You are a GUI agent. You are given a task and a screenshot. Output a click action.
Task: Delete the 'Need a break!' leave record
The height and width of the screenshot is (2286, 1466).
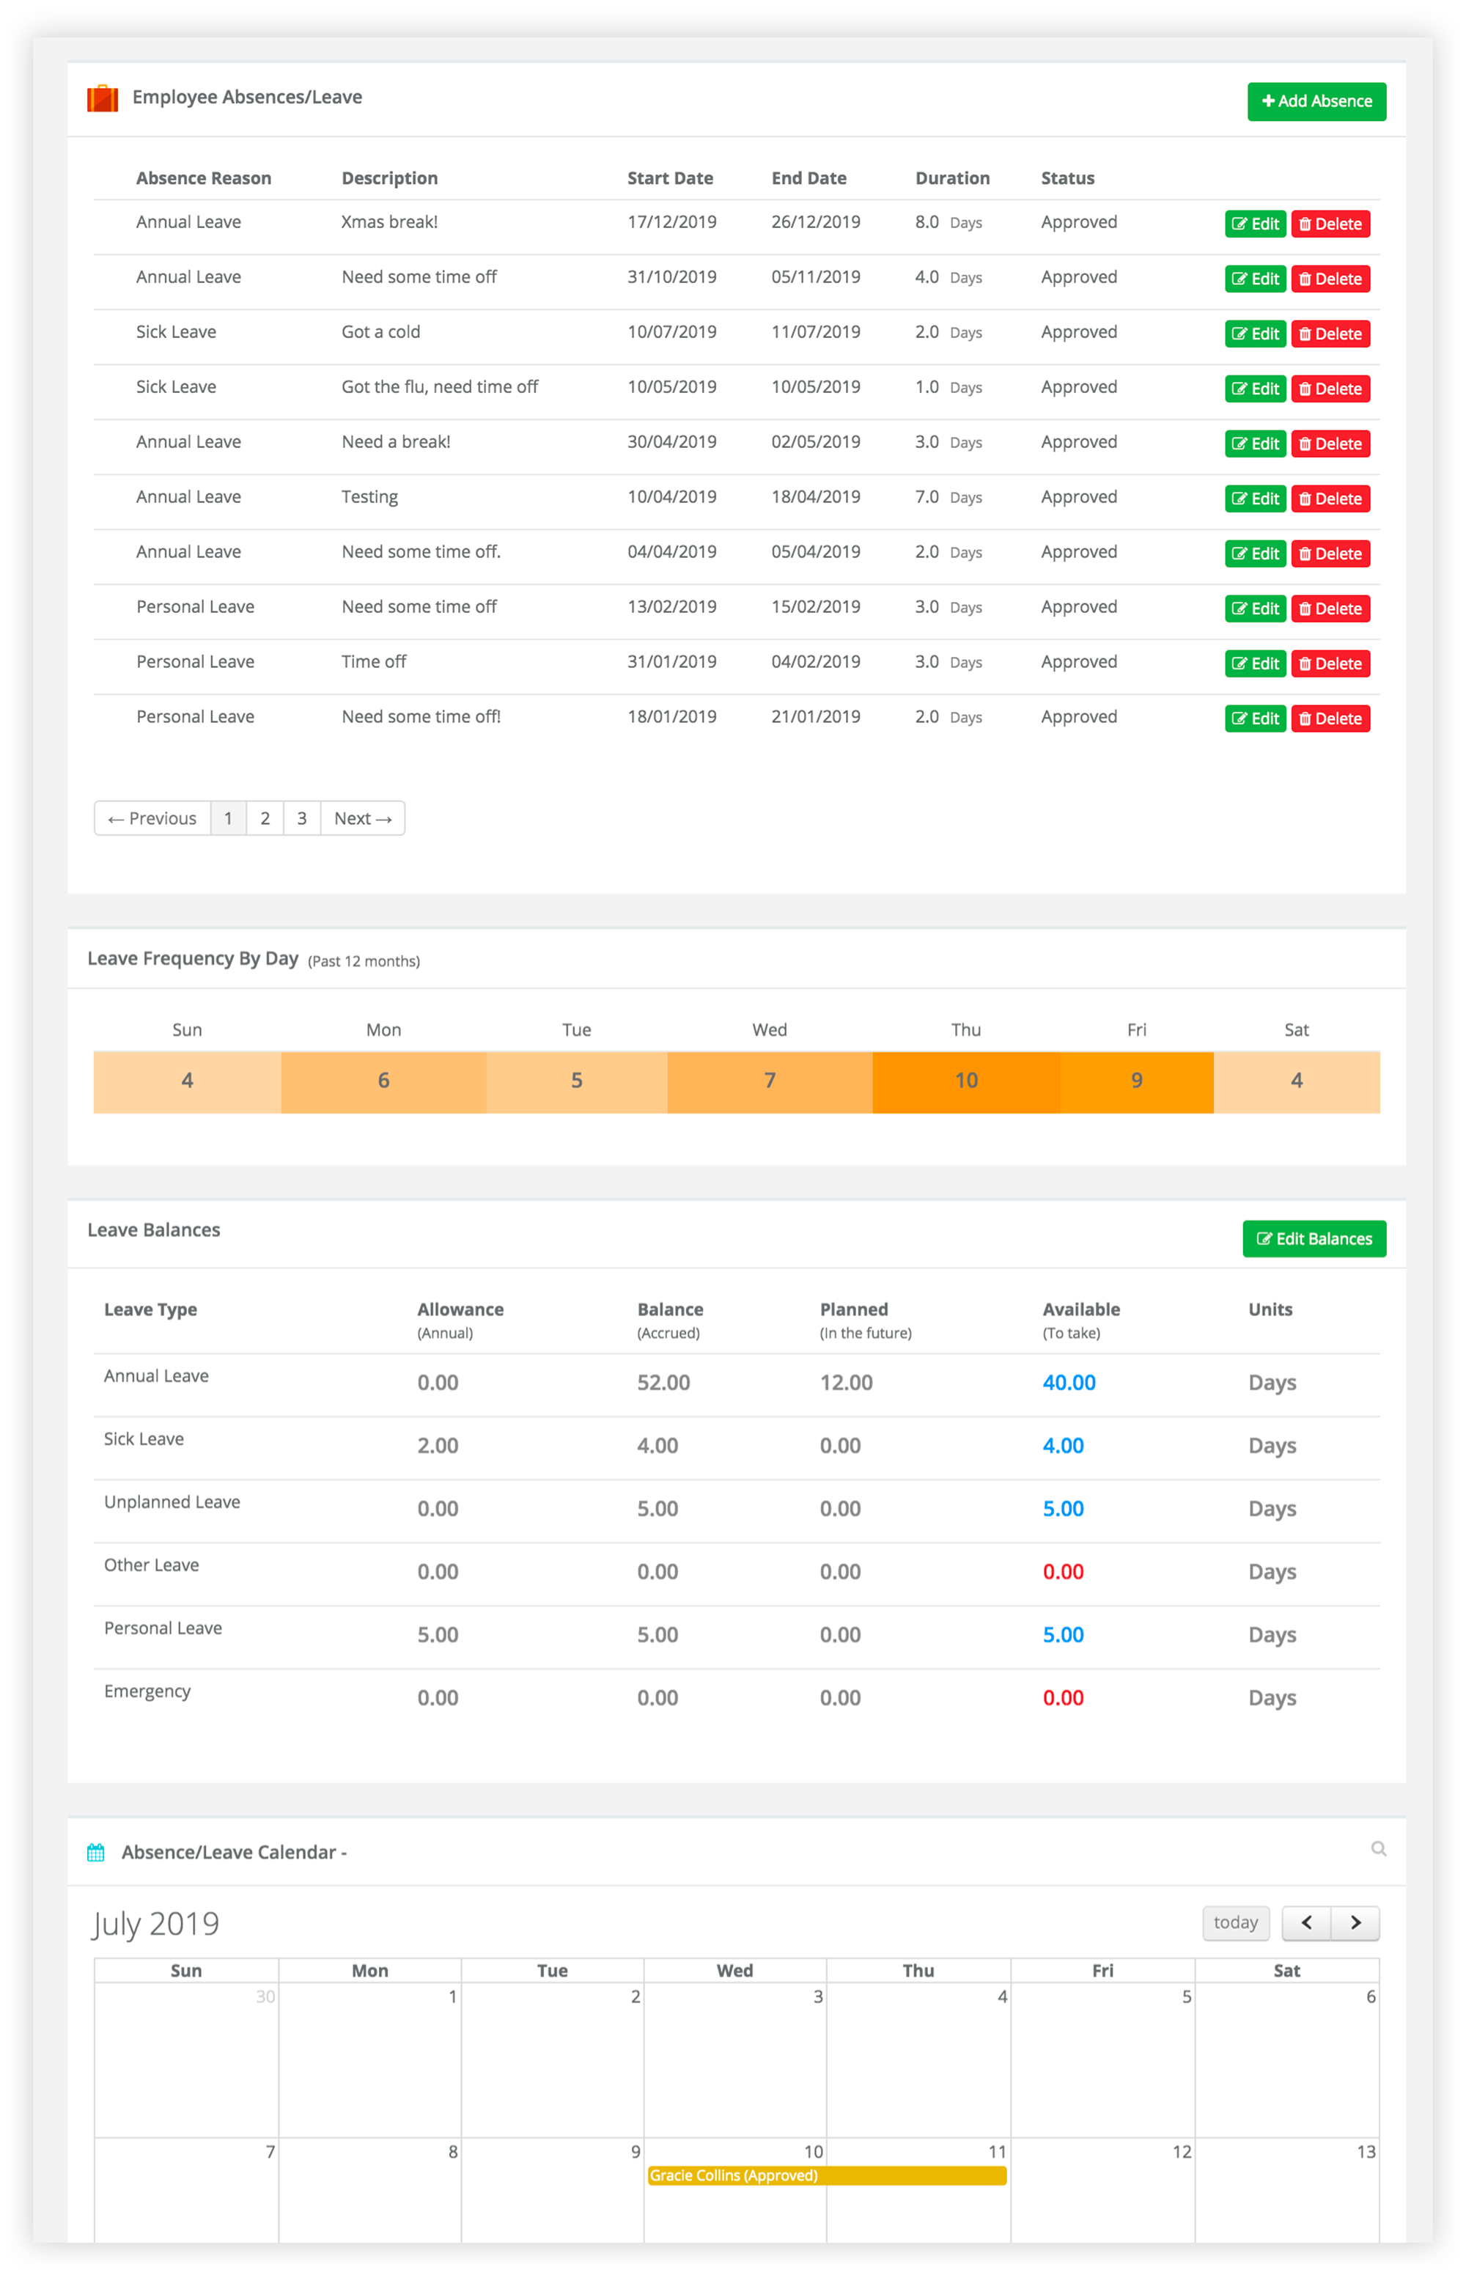(x=1330, y=443)
